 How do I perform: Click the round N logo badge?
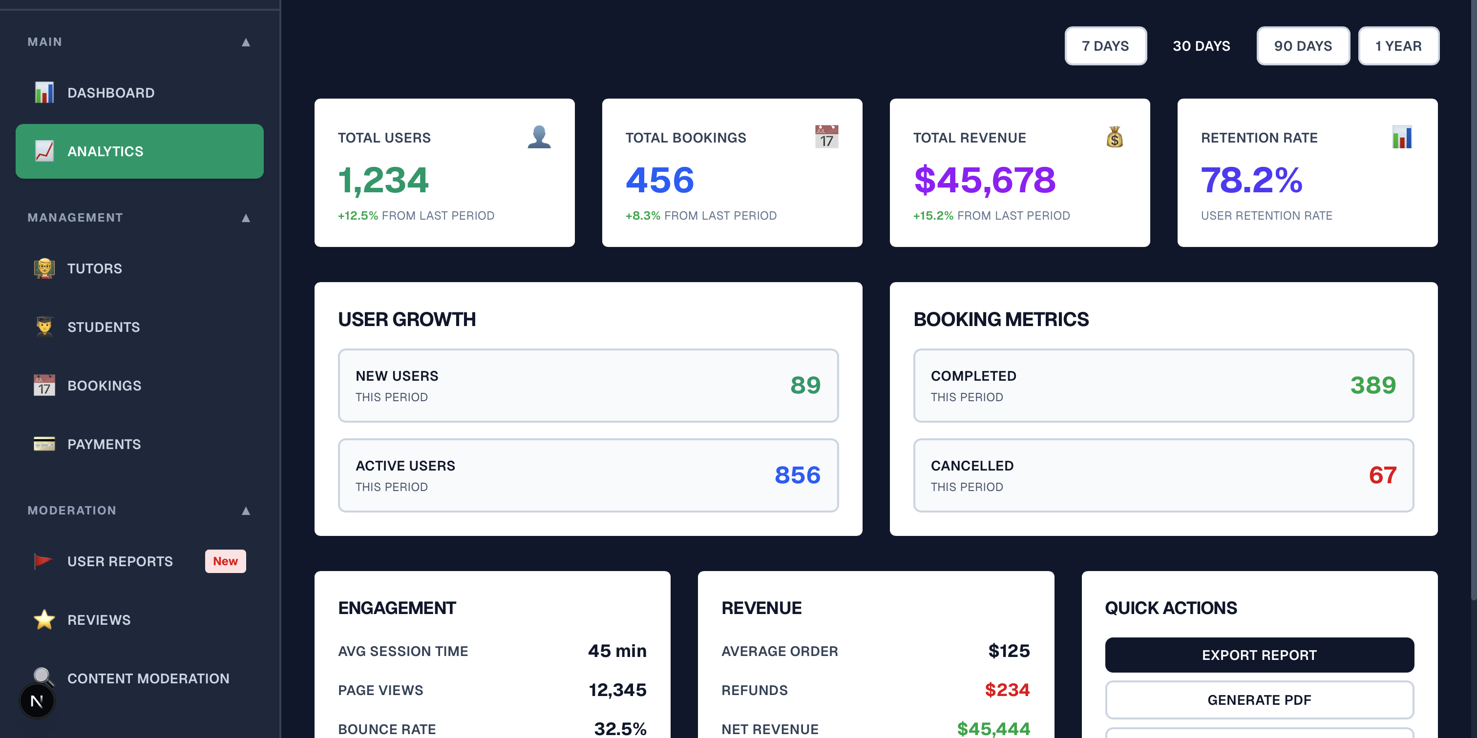click(x=37, y=701)
